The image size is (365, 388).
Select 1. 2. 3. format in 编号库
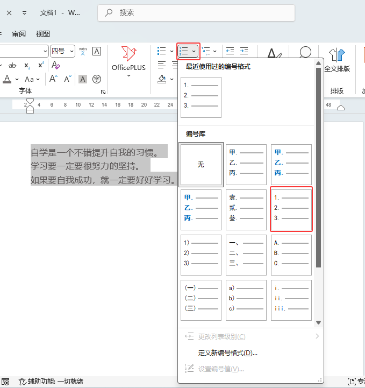point(291,209)
